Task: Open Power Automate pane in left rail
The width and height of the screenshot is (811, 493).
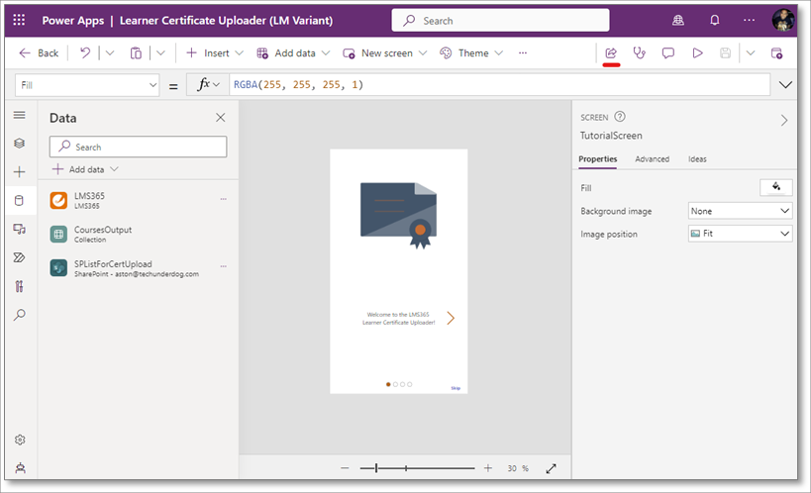Action: (19, 257)
